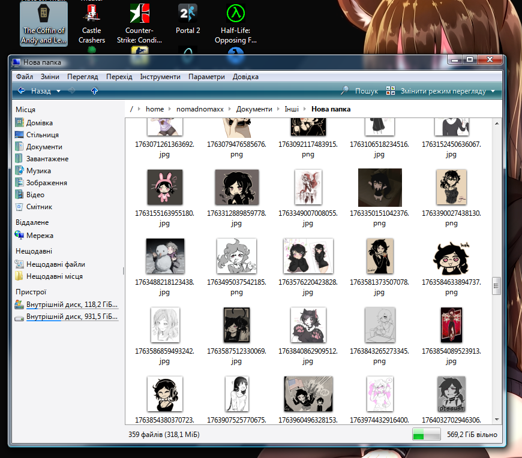This screenshot has height=458, width=522.
Task: Click the window title bar icon
Action: (x=16, y=62)
